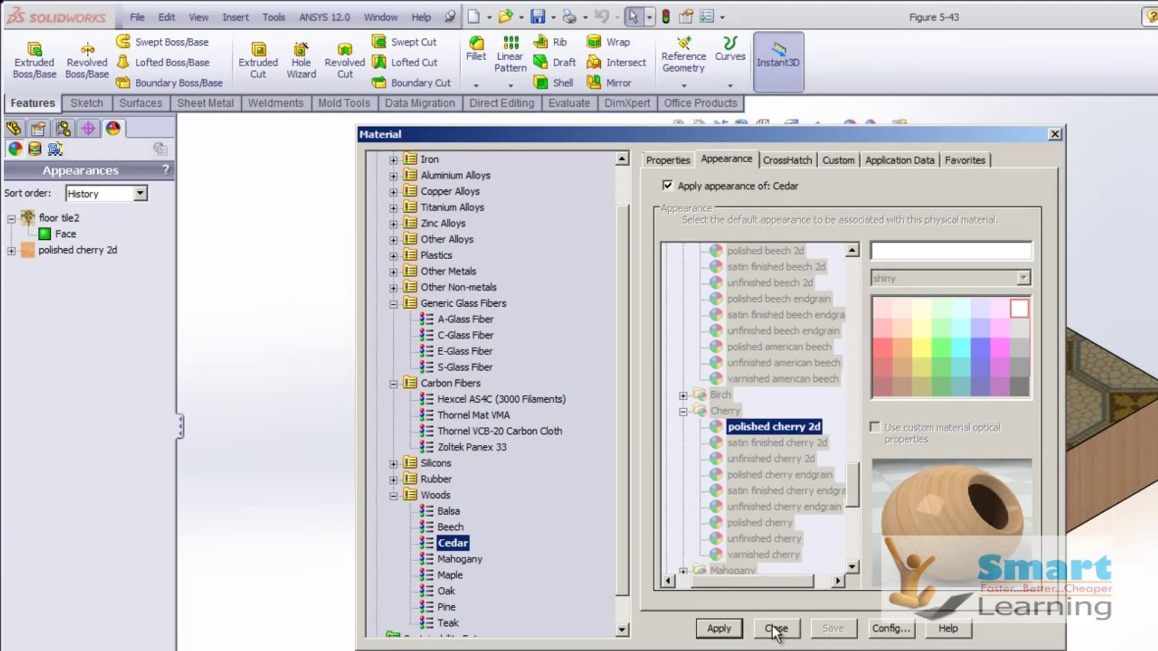Open the Linear Pattern tool
Viewport: 1158px width, 651px height.
tap(510, 43)
